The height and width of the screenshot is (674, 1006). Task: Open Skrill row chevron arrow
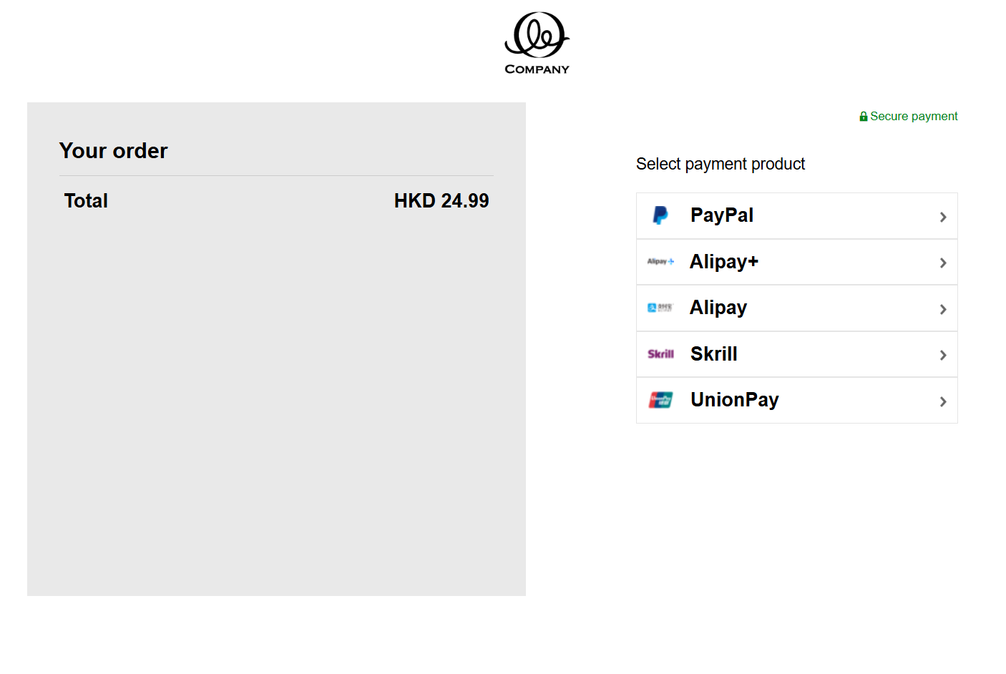coord(943,356)
